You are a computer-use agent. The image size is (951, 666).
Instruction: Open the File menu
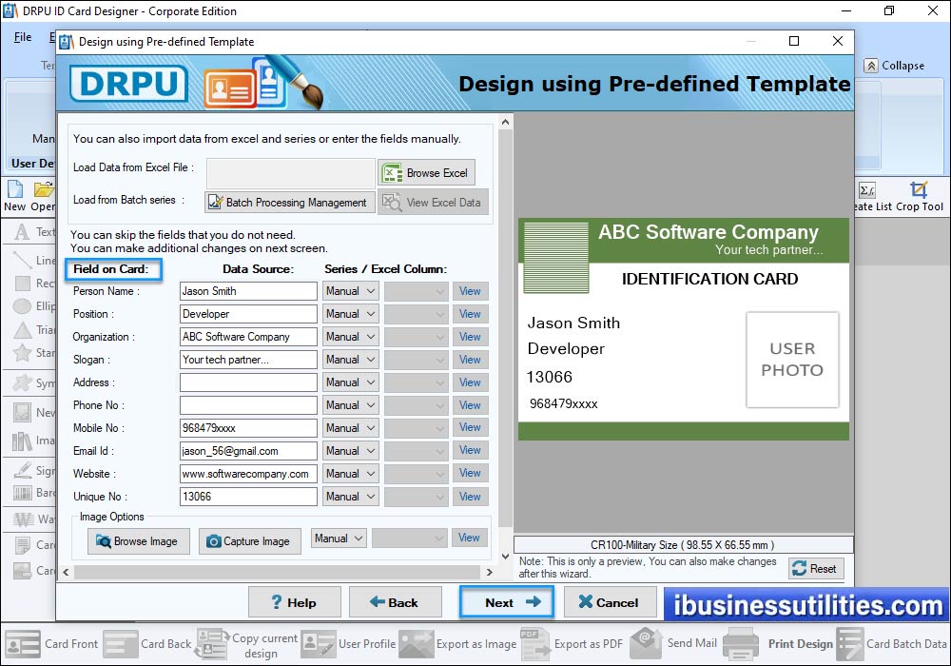click(22, 37)
